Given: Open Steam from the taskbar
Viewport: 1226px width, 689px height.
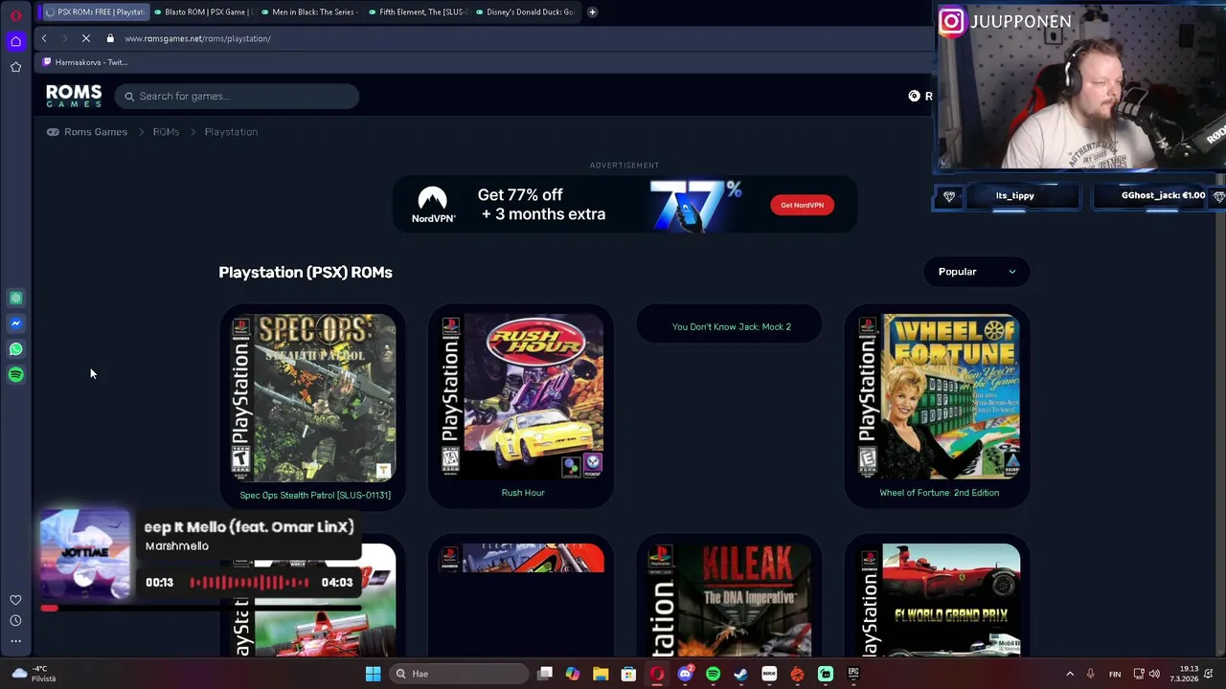Looking at the screenshot, I should pos(740,674).
